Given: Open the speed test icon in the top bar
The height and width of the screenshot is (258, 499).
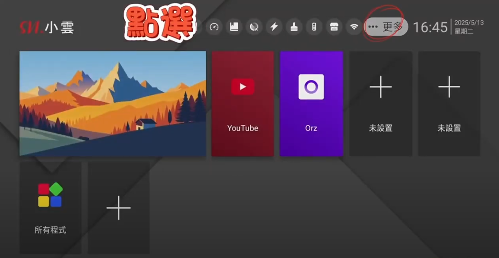Looking at the screenshot, I should [214, 27].
